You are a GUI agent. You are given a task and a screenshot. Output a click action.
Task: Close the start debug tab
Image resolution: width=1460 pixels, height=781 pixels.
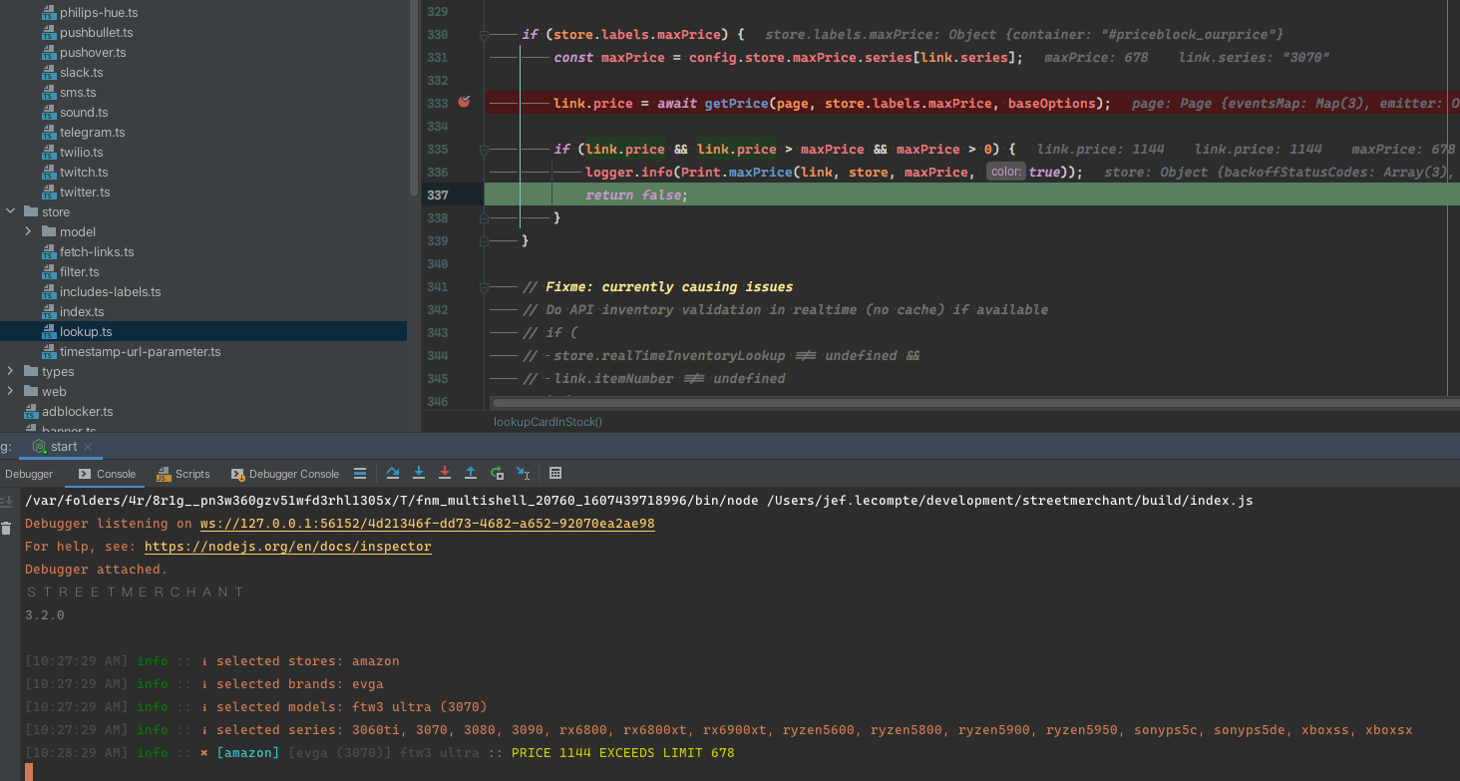pos(88,447)
